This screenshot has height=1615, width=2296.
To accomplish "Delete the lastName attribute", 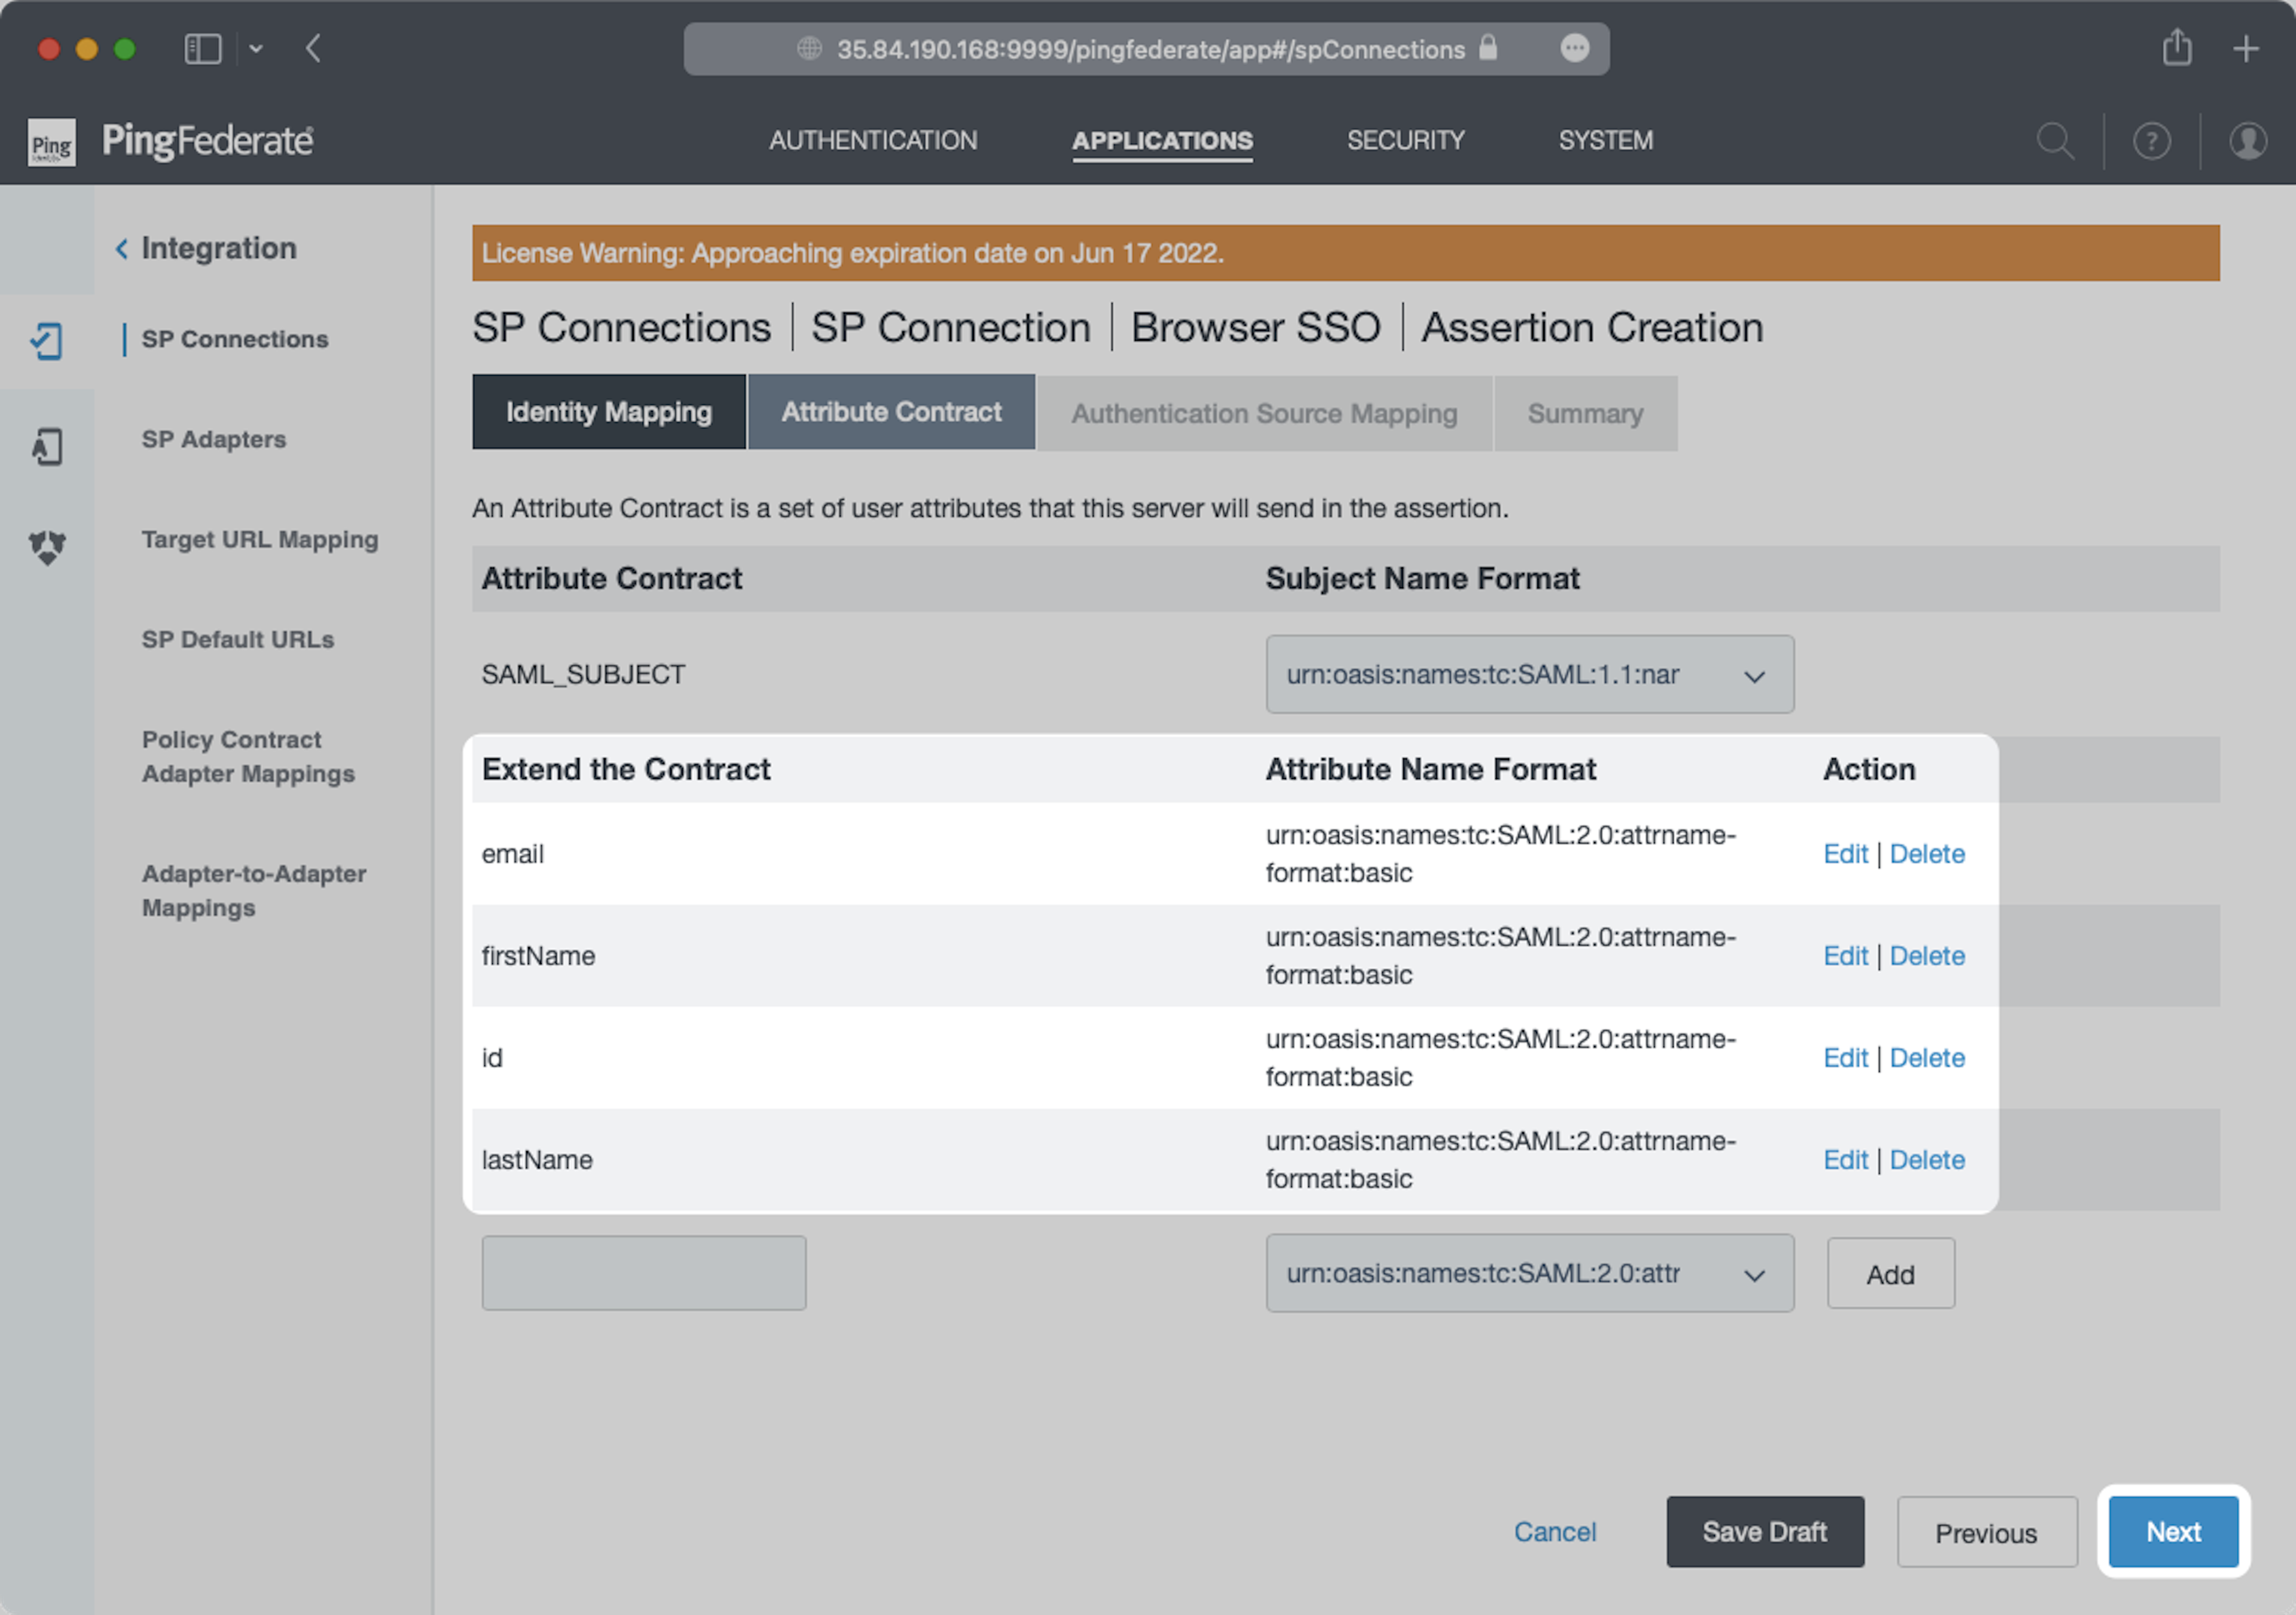I will 1926,1160.
